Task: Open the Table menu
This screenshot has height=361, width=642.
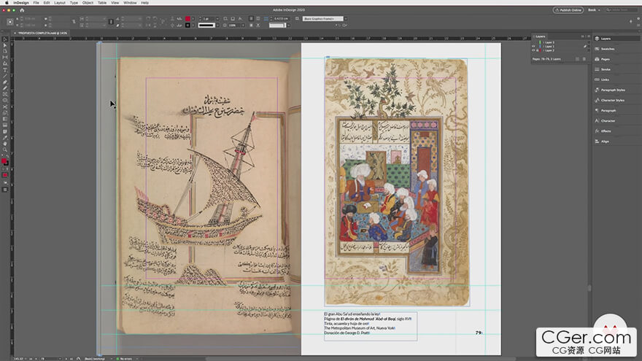Action: [102, 2]
